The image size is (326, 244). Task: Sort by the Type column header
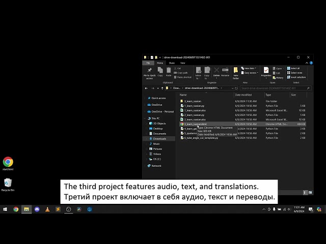277,95
